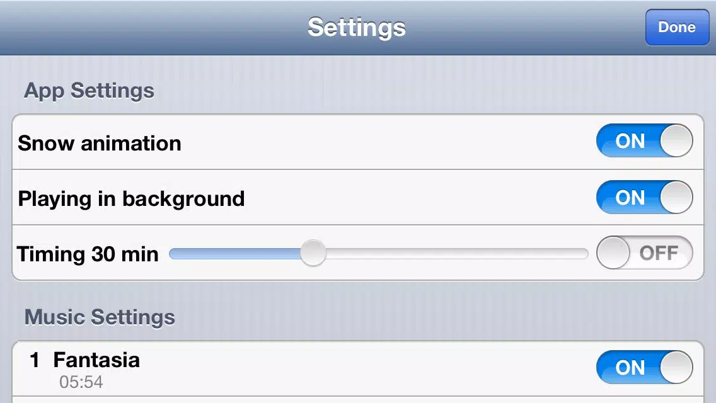Viewport: 716px width, 403px height.
Task: Click the white knob of Snow animation switch
Action: [676, 140]
